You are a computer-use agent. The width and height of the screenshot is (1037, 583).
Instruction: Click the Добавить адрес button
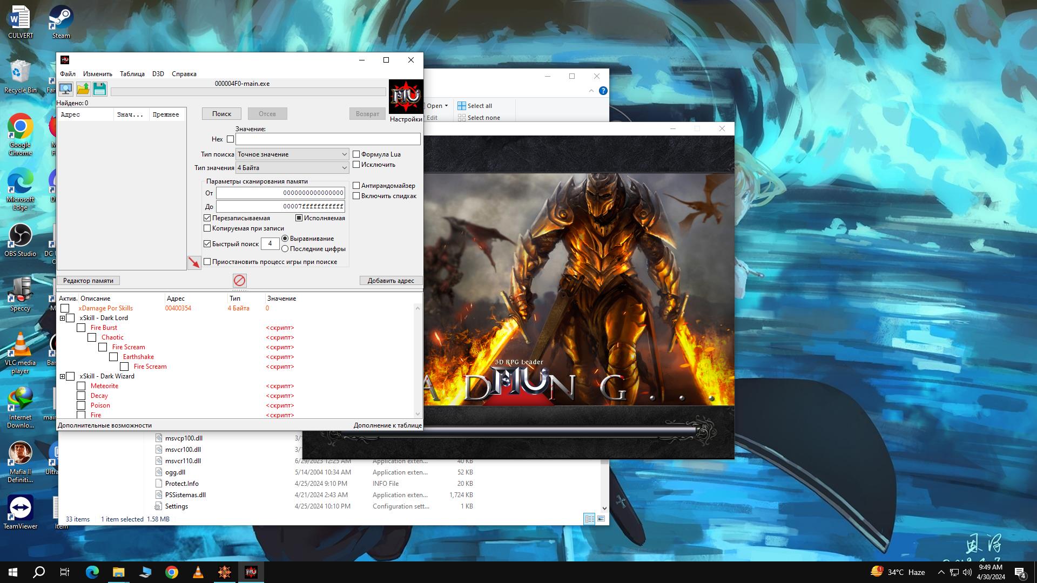click(391, 281)
